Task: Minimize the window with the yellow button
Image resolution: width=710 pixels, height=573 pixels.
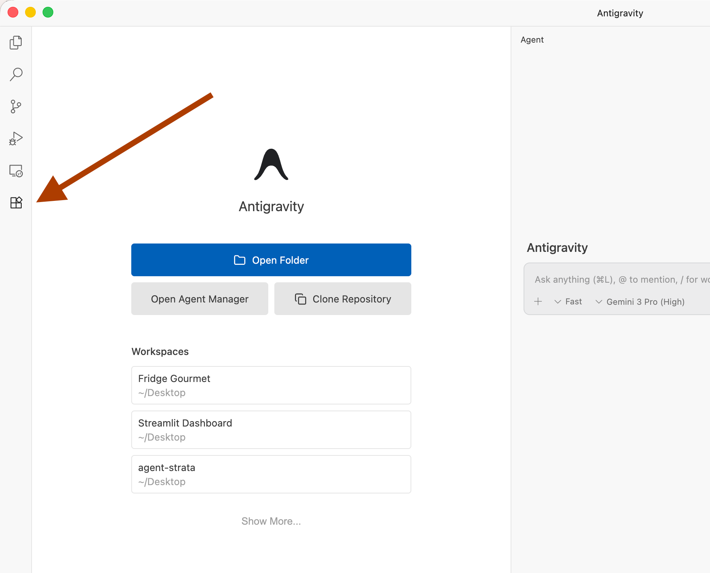Action: pyautogui.click(x=30, y=13)
